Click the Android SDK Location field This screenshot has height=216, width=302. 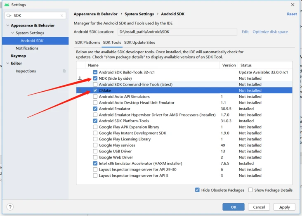177,32
